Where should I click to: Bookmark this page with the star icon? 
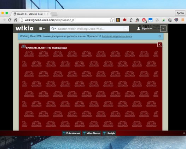pos(111,20)
